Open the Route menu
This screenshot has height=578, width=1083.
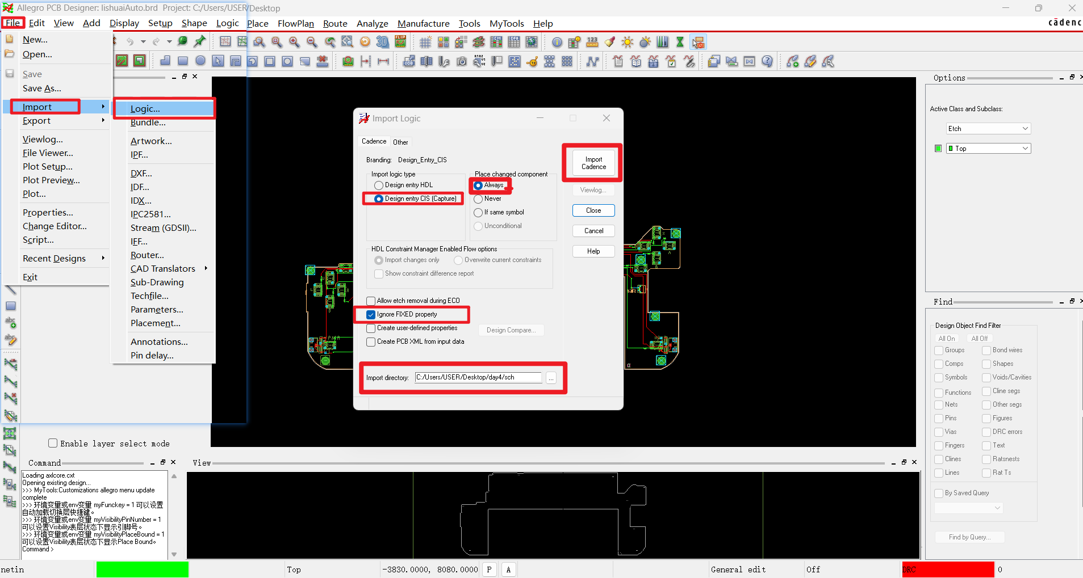335,23
